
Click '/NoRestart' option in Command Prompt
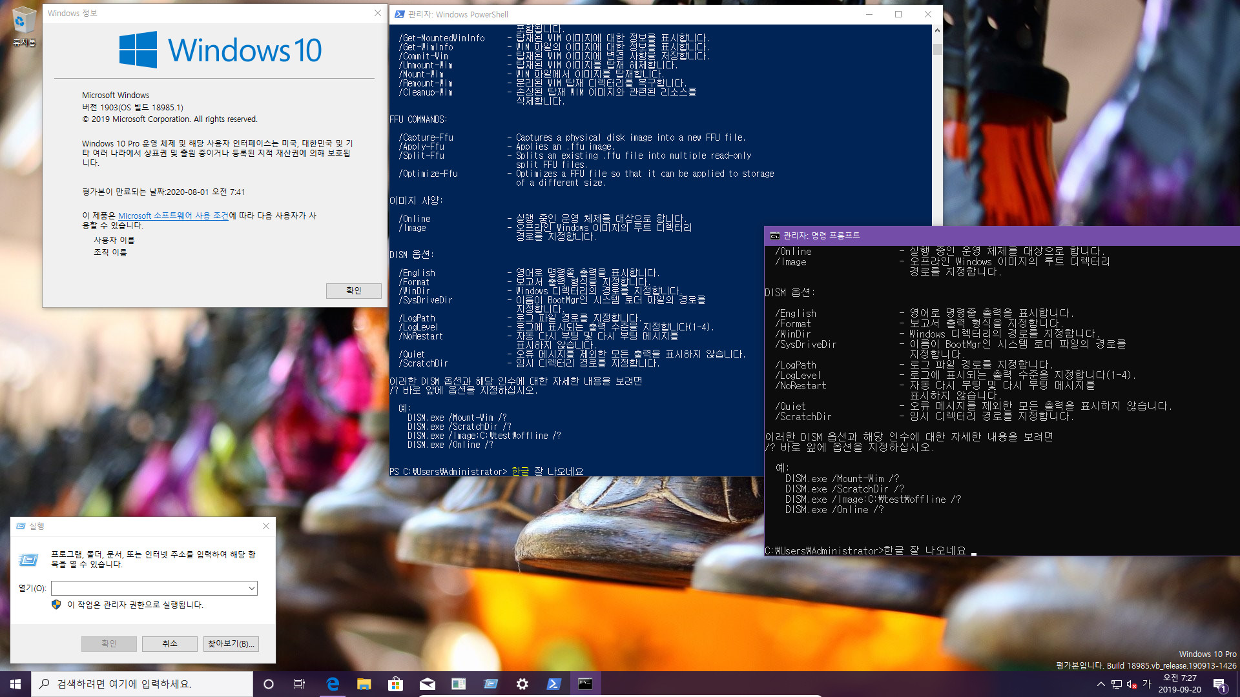(800, 386)
